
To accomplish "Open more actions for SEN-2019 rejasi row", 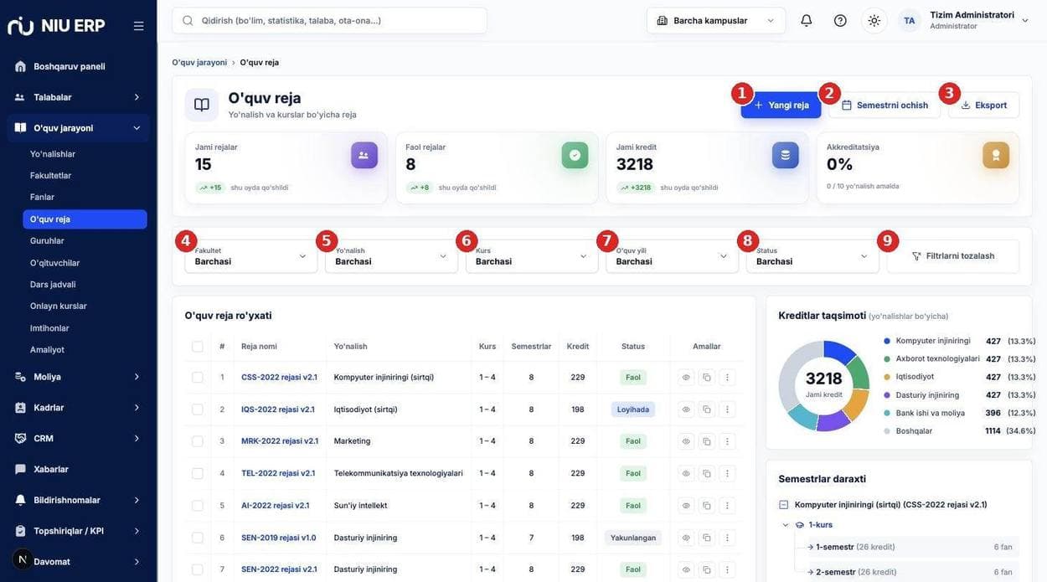I will click(727, 538).
